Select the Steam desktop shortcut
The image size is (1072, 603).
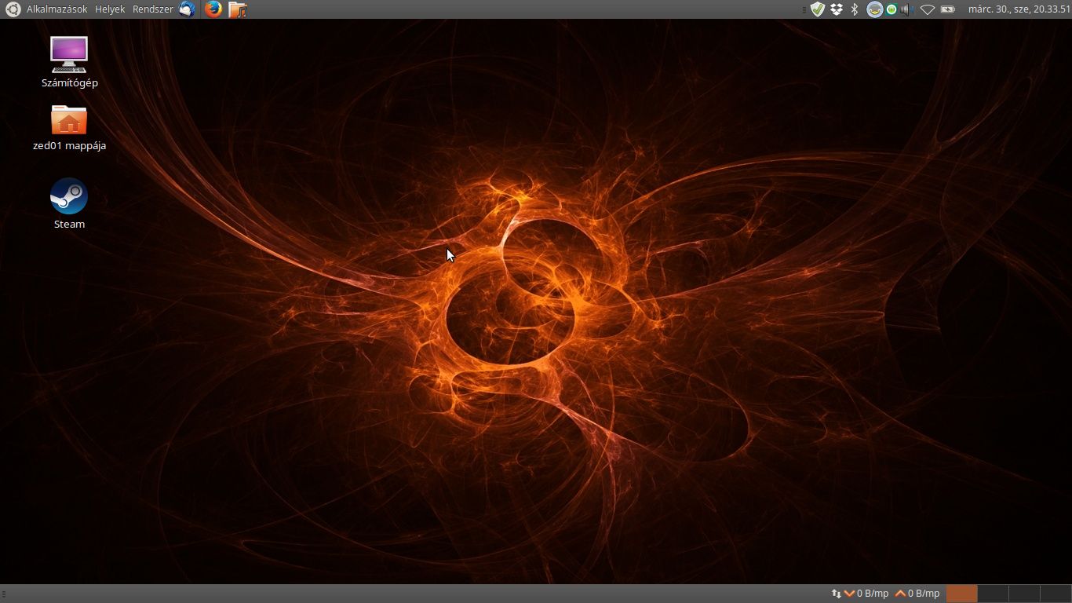[x=69, y=203]
